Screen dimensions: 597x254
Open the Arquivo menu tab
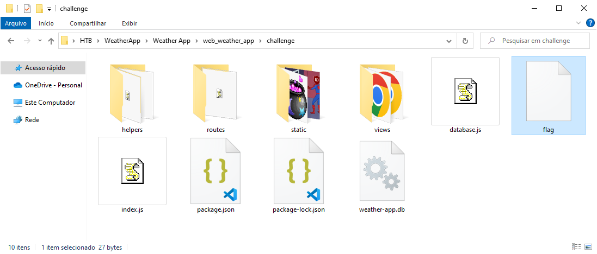(x=16, y=23)
